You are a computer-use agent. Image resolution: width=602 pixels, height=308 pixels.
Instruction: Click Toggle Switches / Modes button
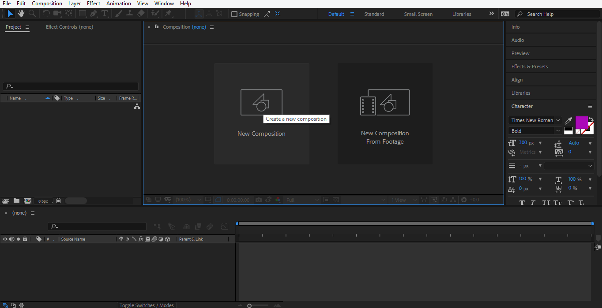(x=147, y=305)
